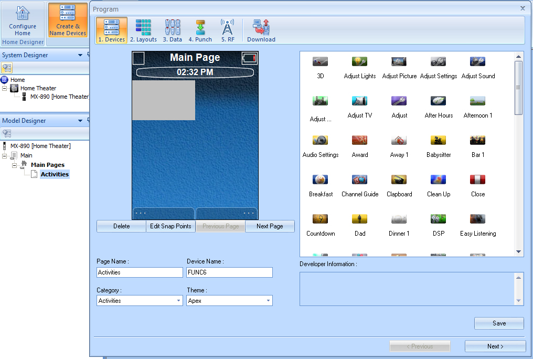The width and height of the screenshot is (533, 359).
Task: Choose the Clapboard icon from library
Action: [x=399, y=180]
